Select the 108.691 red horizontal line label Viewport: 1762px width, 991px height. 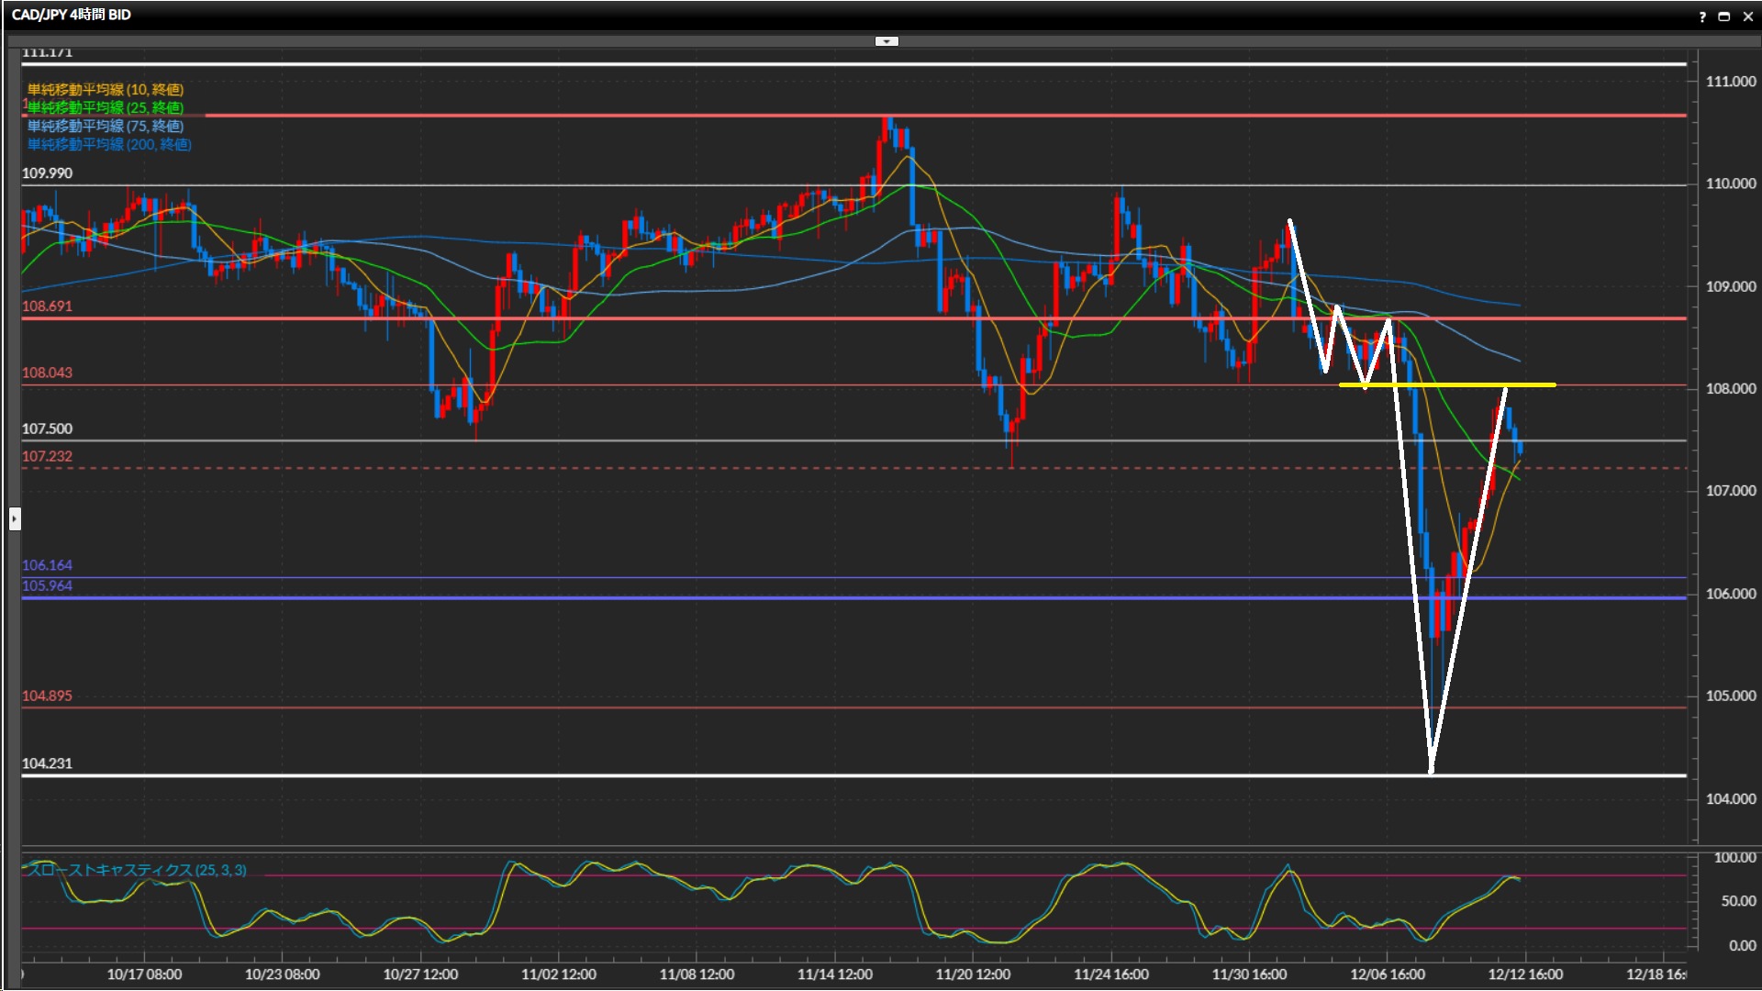point(47,306)
